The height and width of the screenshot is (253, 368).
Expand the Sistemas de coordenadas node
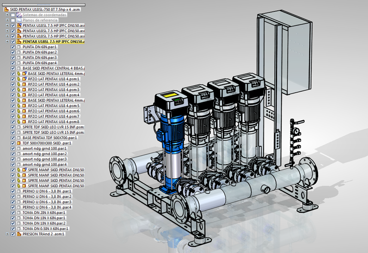click(x=7, y=15)
